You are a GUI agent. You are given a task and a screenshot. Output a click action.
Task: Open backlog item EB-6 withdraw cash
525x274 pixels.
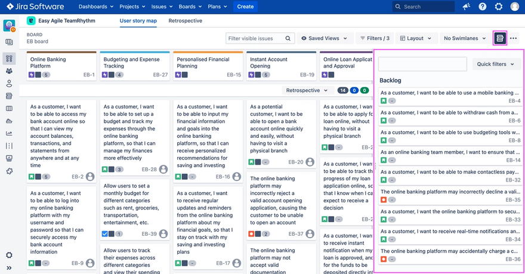pyautogui.click(x=450, y=116)
